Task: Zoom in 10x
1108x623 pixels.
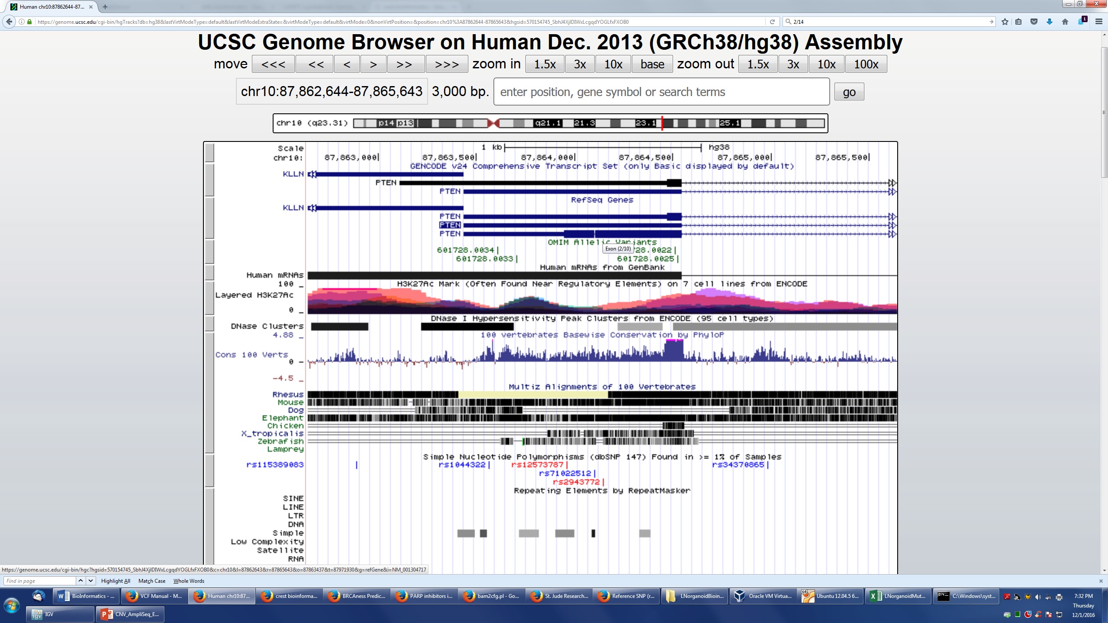Action: pyautogui.click(x=613, y=64)
